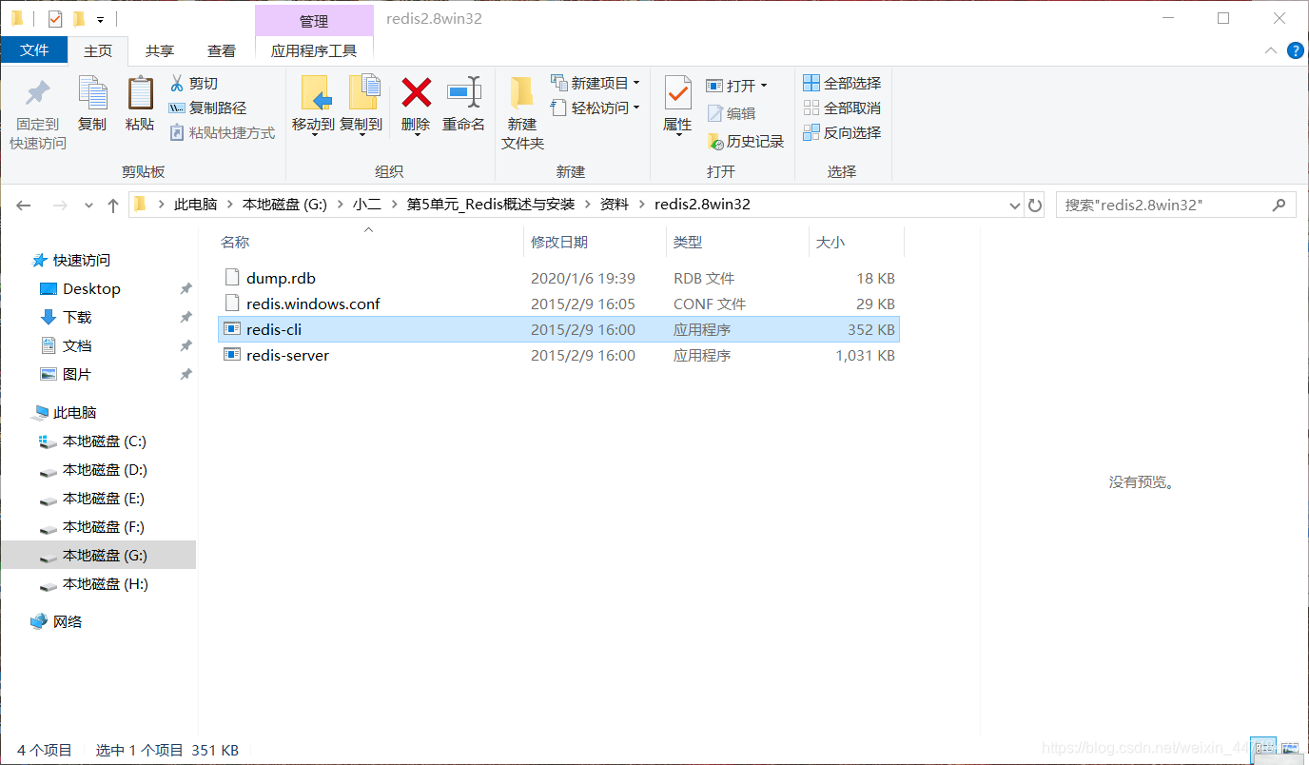Click the Pin to Quick access icon

(x=38, y=94)
